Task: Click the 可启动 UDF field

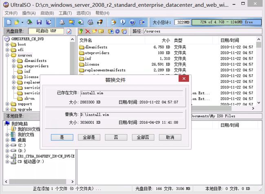Action: point(46,31)
